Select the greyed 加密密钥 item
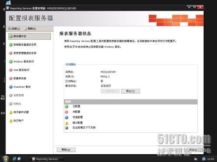This screenshot has width=217, height=162. [16, 95]
